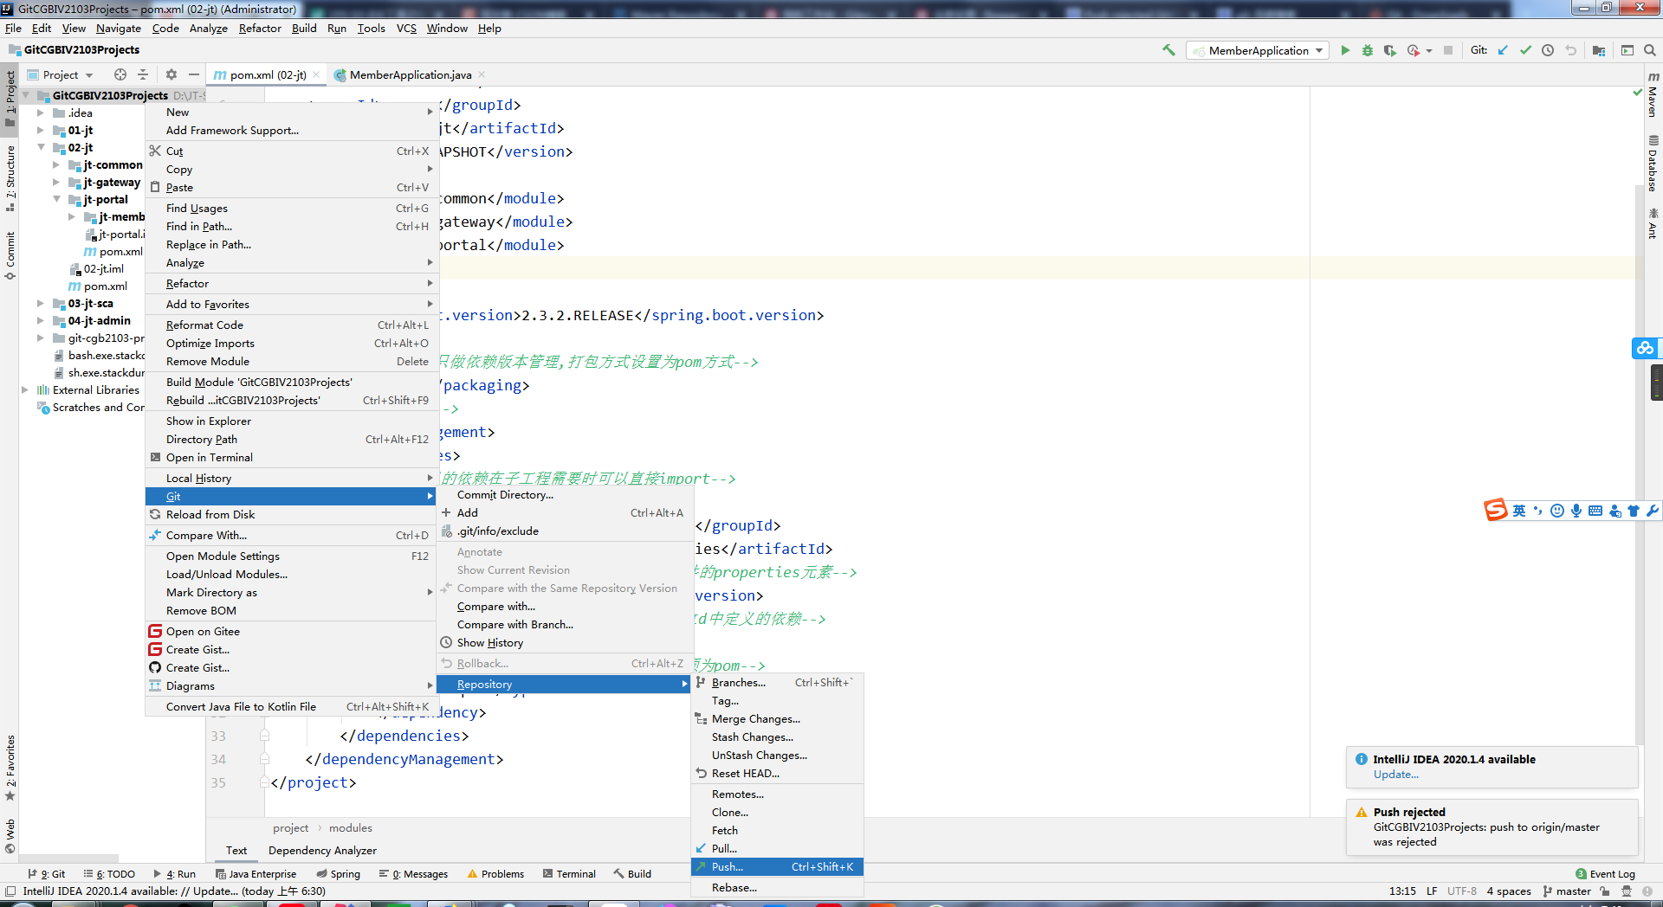Run with Coverage using the shield icon
Viewport: 1663px width, 907px height.
pos(1390,50)
